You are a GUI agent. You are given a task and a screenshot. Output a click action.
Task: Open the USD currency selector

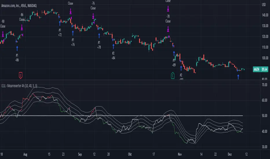(264, 4)
